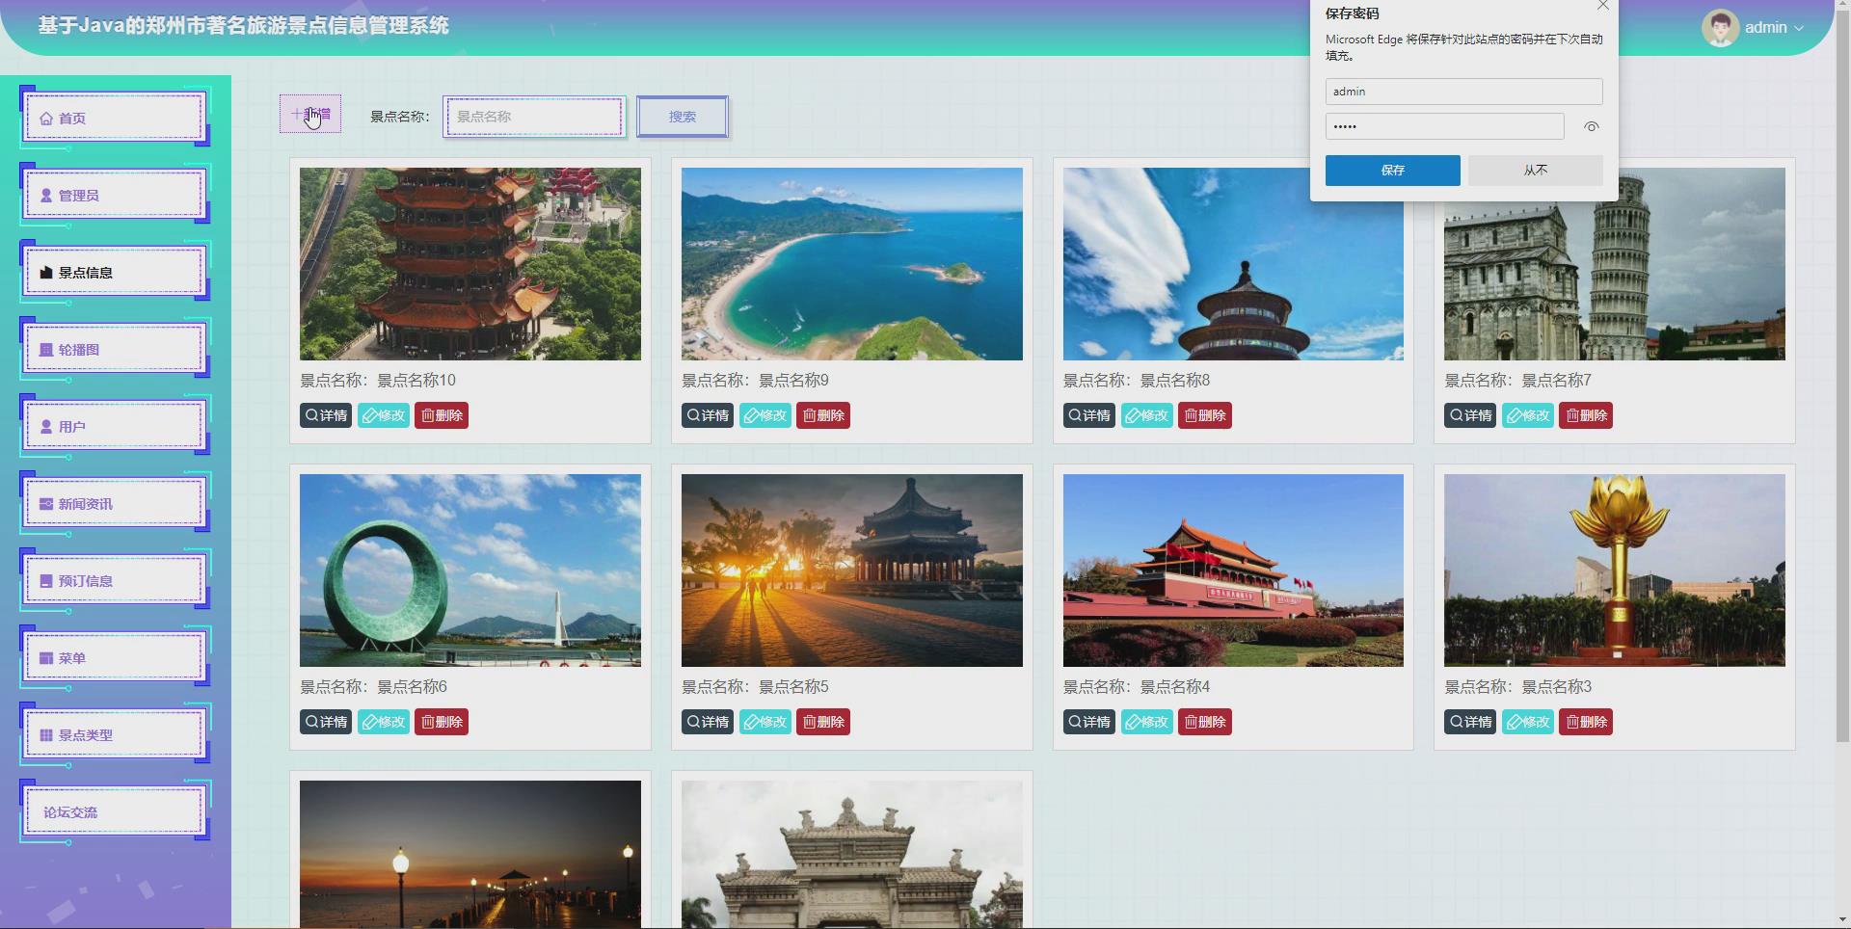This screenshot has height=929, width=1851.
Task: Click the 管理员 person icon in sidebar
Action: 45,195
